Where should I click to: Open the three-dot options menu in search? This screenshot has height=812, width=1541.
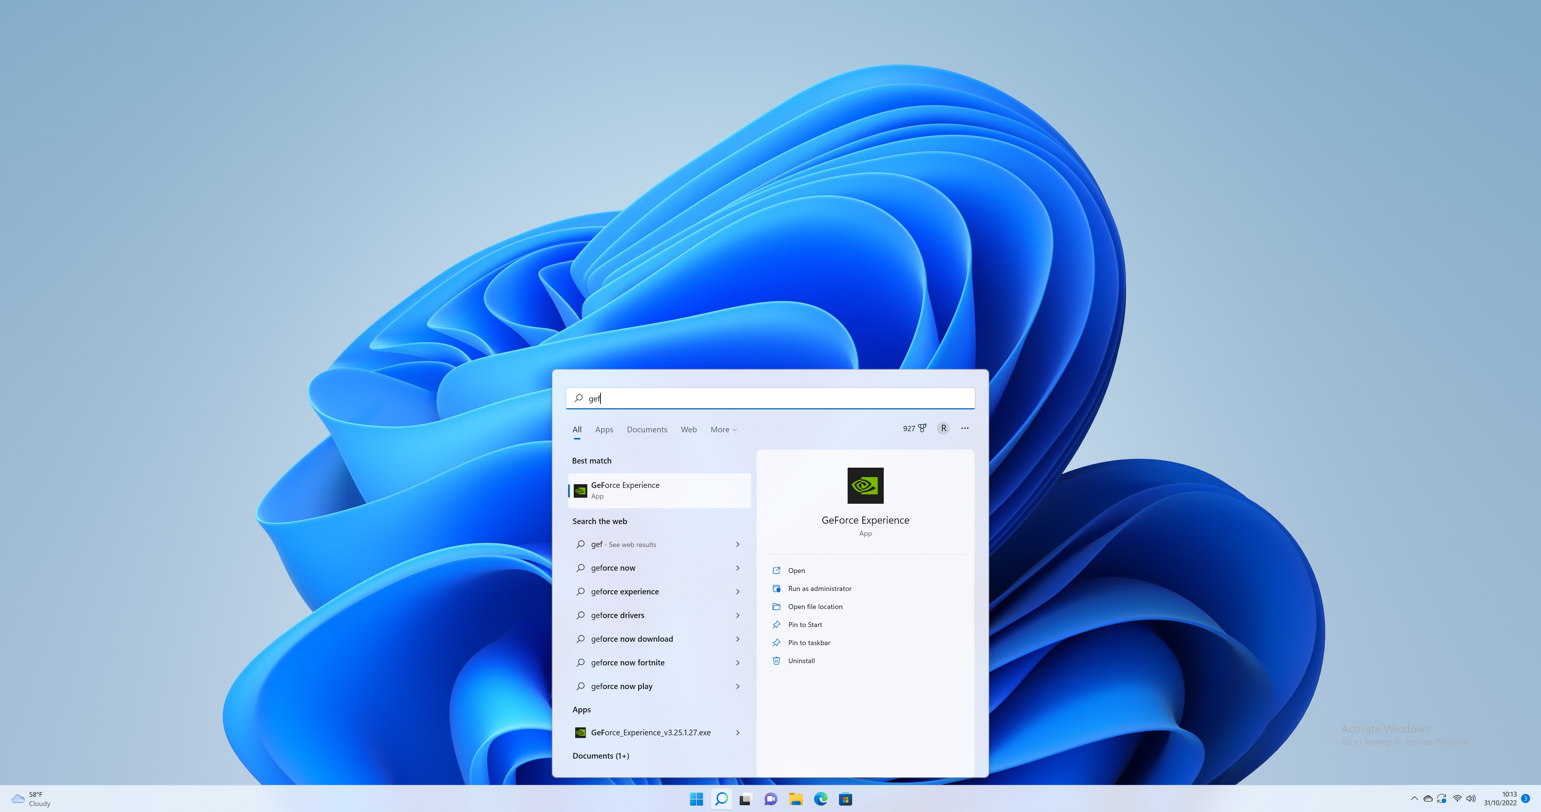point(965,428)
